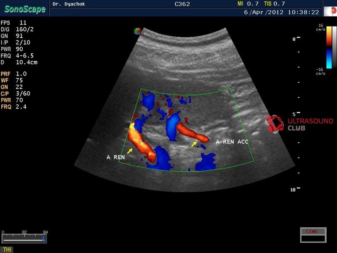Click the B-mode GN 91 parameter
The image size is (337, 253).
12,36
